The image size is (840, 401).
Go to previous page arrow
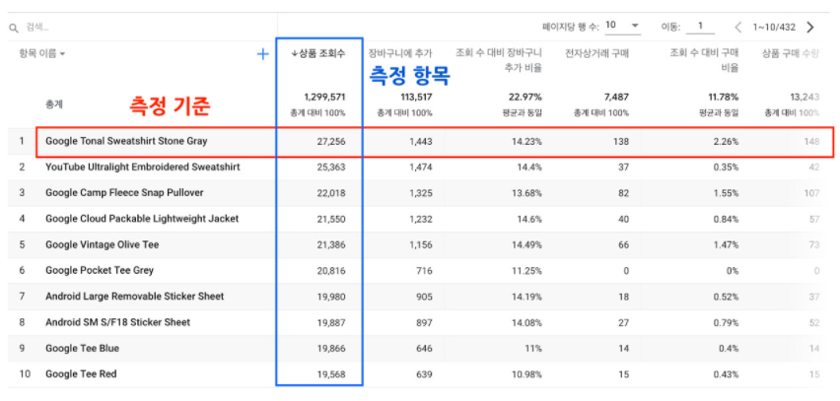click(x=738, y=27)
